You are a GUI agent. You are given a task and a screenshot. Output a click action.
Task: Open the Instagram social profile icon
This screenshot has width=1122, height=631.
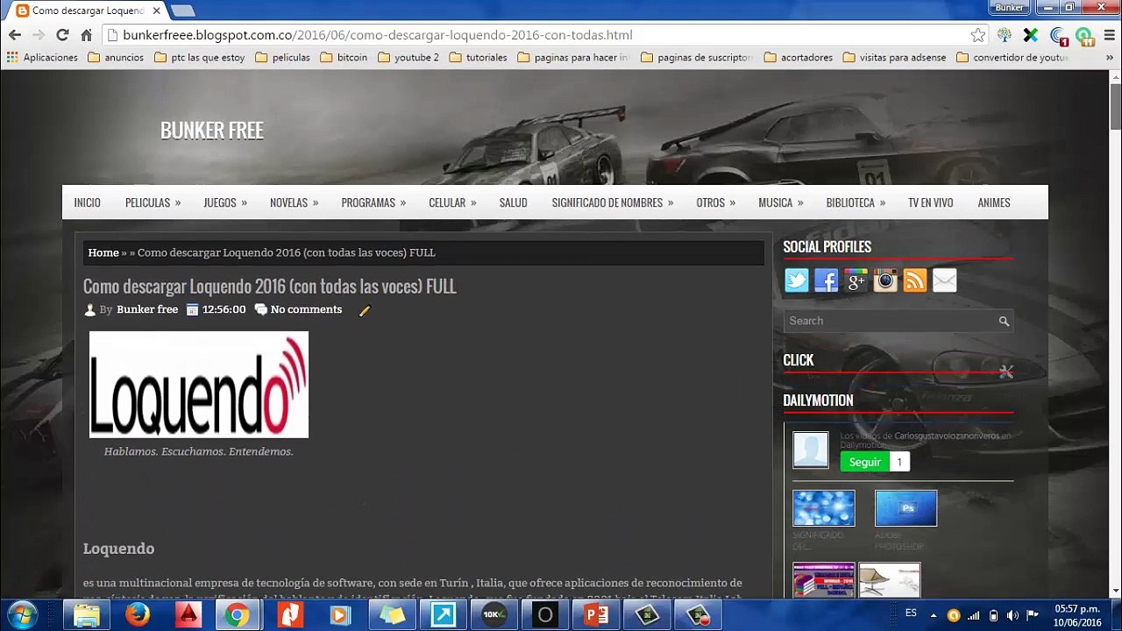(x=885, y=280)
